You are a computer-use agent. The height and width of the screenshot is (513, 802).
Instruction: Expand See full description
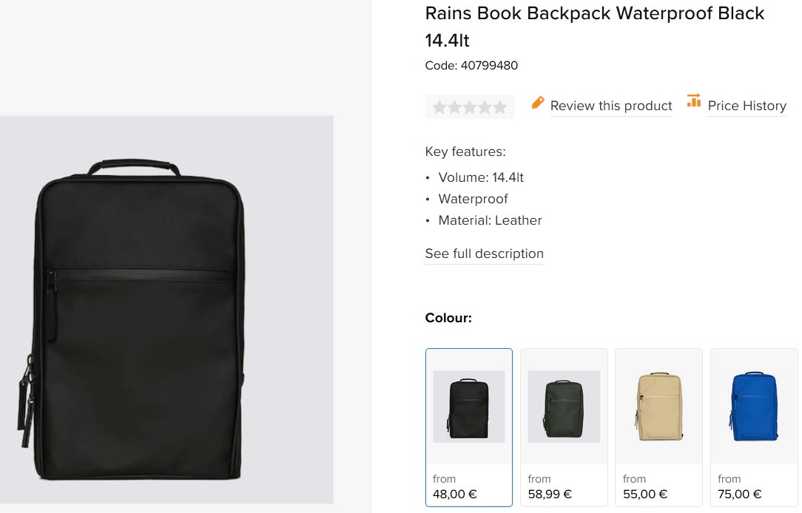point(484,254)
